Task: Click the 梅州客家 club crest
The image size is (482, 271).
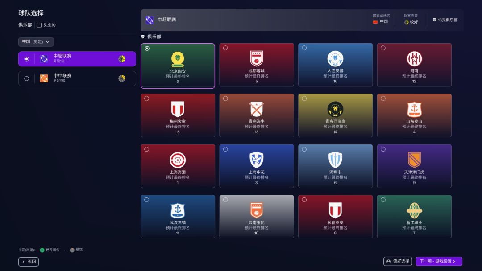Action: tap(178, 109)
